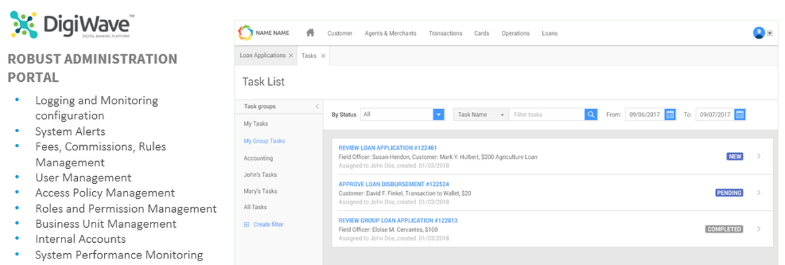Expand the Approve Loan Disbursement row chevron
785x265 pixels.
click(x=759, y=193)
